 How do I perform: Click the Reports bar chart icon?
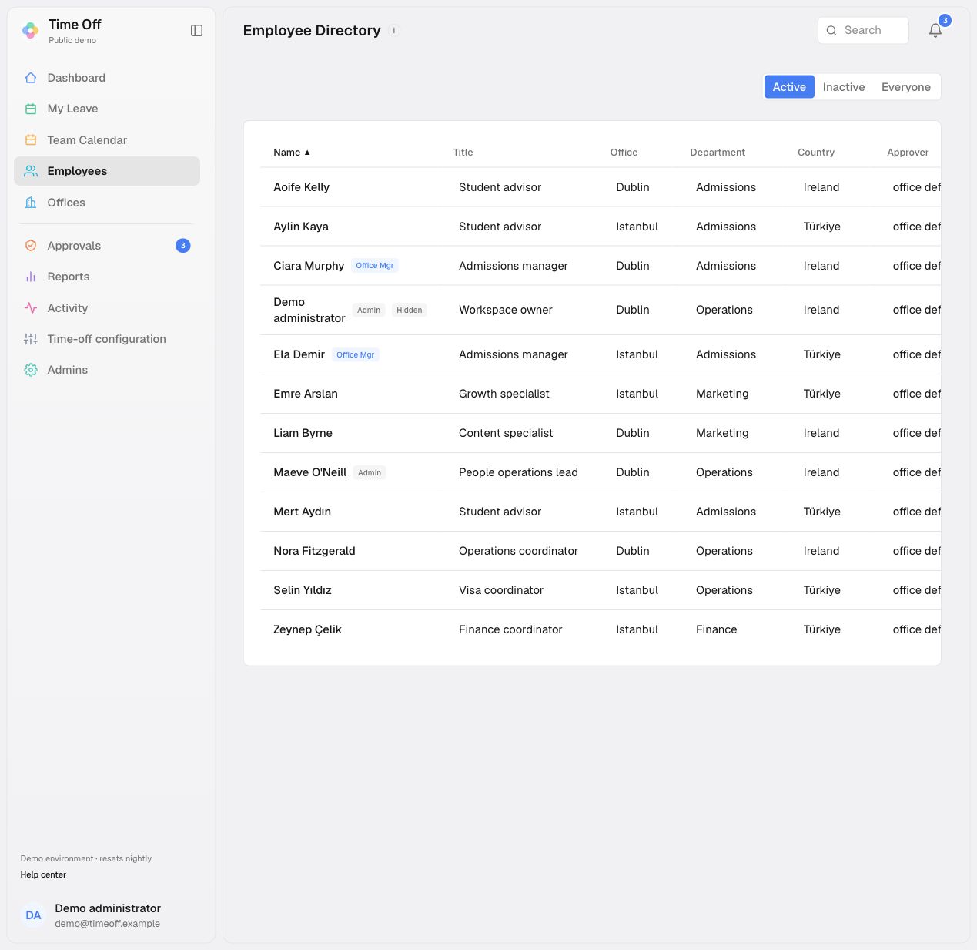pos(31,277)
